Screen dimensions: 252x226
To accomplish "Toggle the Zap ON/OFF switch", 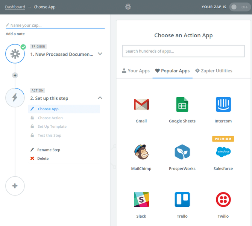I will (240, 7).
